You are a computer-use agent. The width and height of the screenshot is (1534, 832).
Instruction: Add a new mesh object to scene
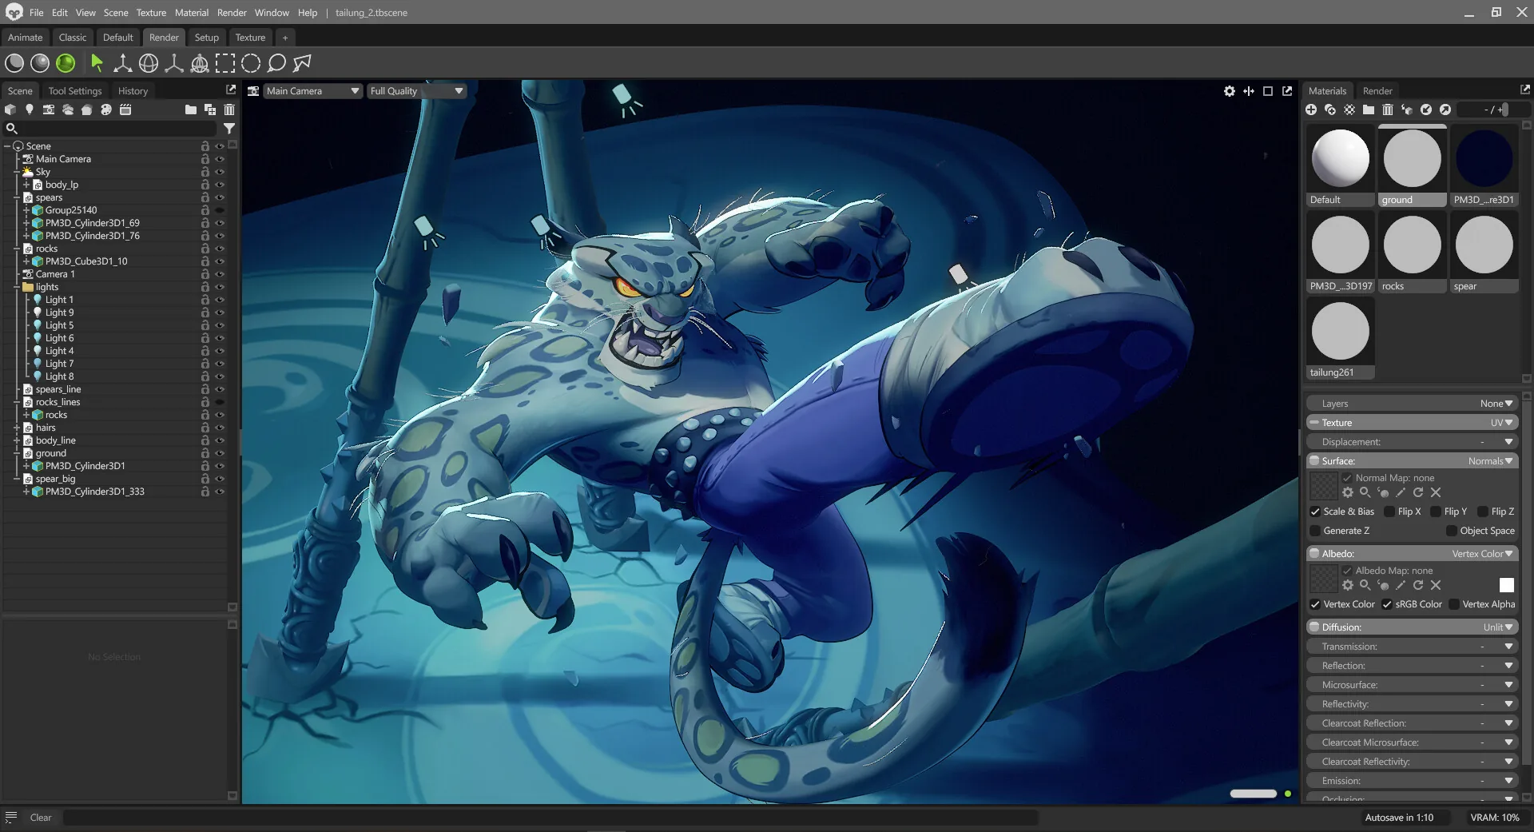pyautogui.click(x=10, y=109)
